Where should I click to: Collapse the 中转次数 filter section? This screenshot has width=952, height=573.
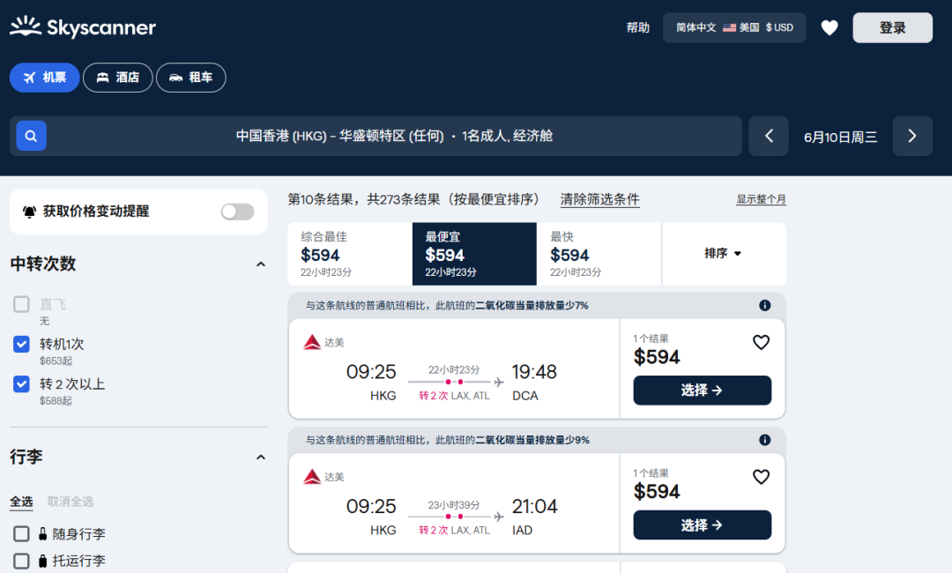pyautogui.click(x=260, y=264)
